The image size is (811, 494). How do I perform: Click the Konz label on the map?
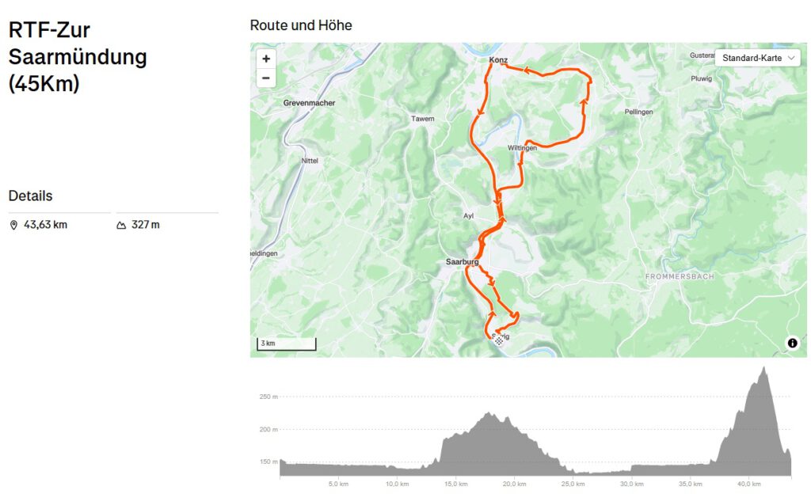click(499, 60)
